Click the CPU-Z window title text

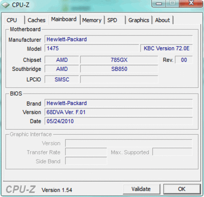point(21,5)
